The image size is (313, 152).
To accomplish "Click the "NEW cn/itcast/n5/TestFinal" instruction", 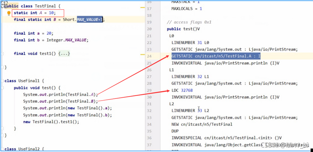I will coord(202,124).
